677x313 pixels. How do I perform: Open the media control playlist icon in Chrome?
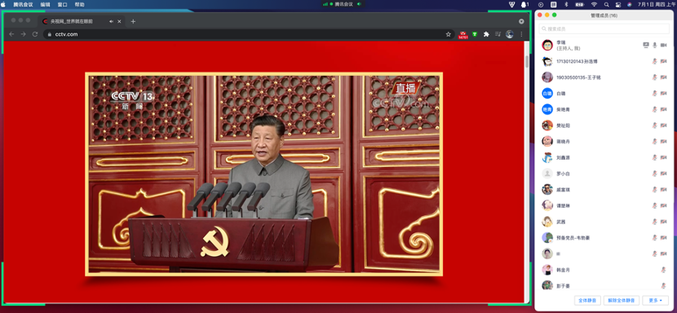point(498,34)
